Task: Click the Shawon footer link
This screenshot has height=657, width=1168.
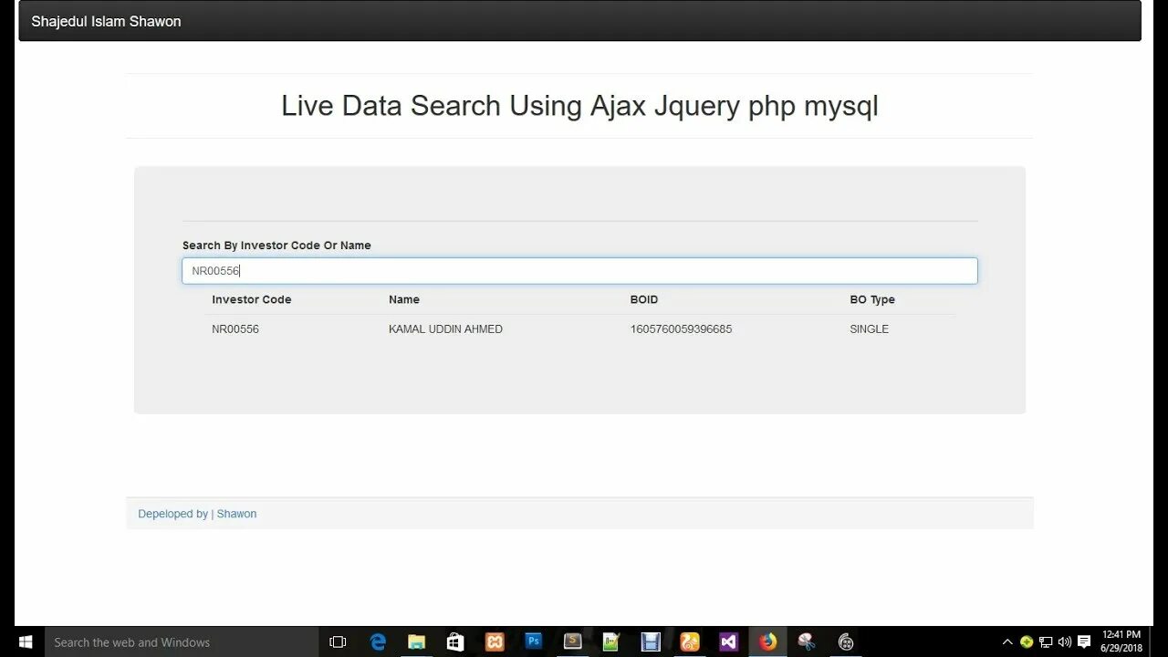Action: [236, 514]
